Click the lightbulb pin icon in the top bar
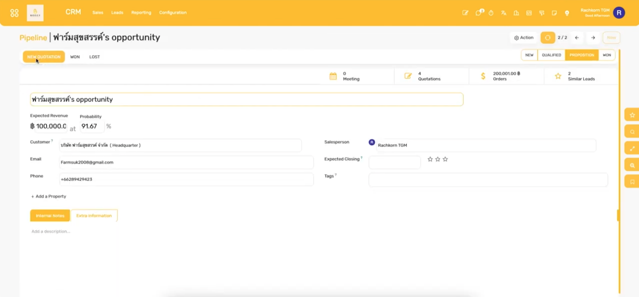The height and width of the screenshot is (297, 639). [567, 13]
